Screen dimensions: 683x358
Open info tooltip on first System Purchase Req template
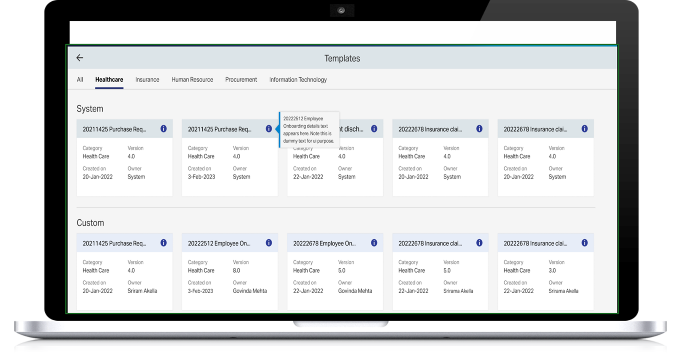[x=163, y=128]
